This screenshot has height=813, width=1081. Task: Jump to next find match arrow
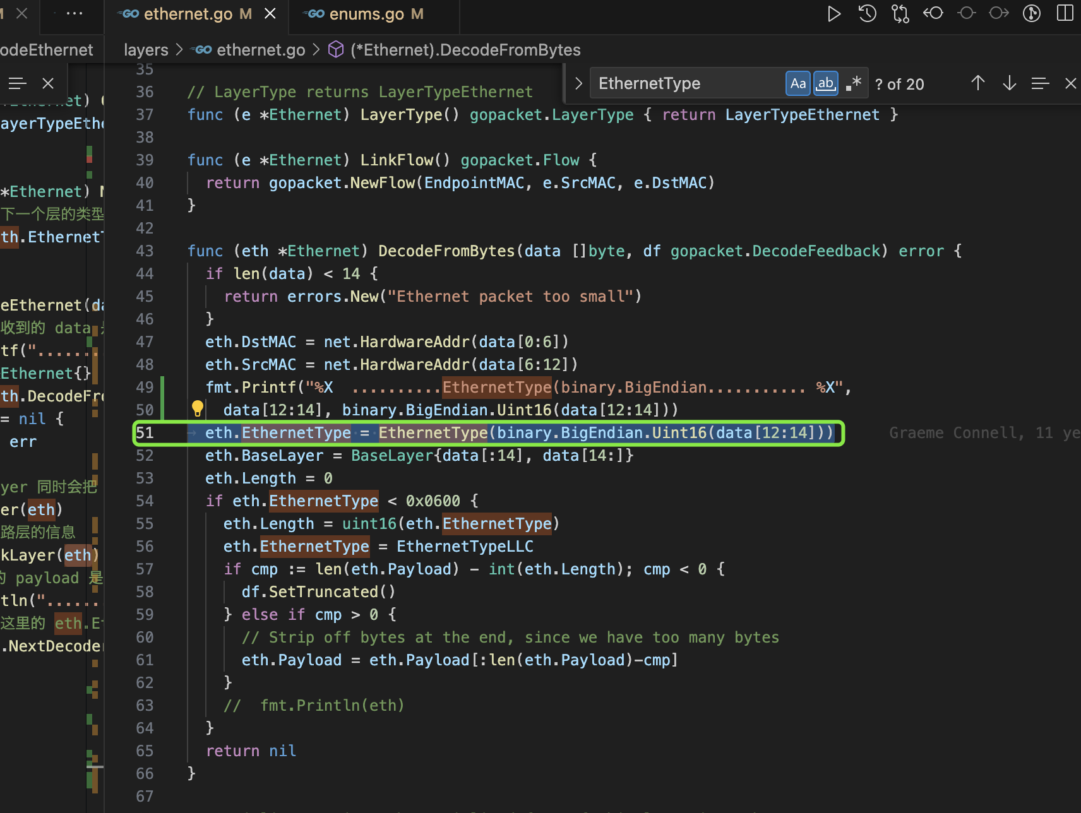(x=1010, y=83)
